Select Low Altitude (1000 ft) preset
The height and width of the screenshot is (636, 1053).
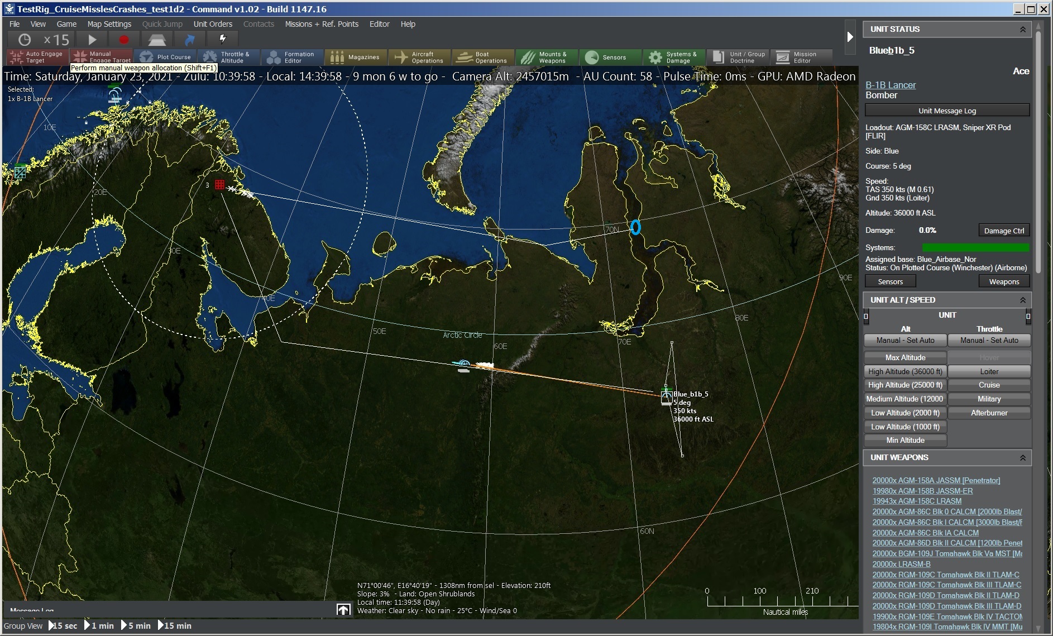tap(905, 427)
